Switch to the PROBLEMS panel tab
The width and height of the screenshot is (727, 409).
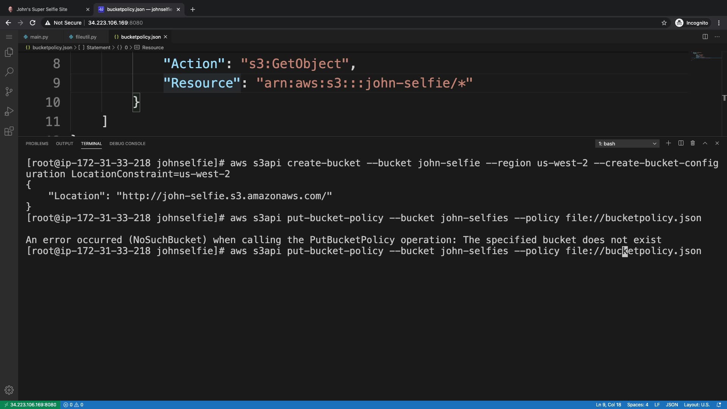coord(37,144)
